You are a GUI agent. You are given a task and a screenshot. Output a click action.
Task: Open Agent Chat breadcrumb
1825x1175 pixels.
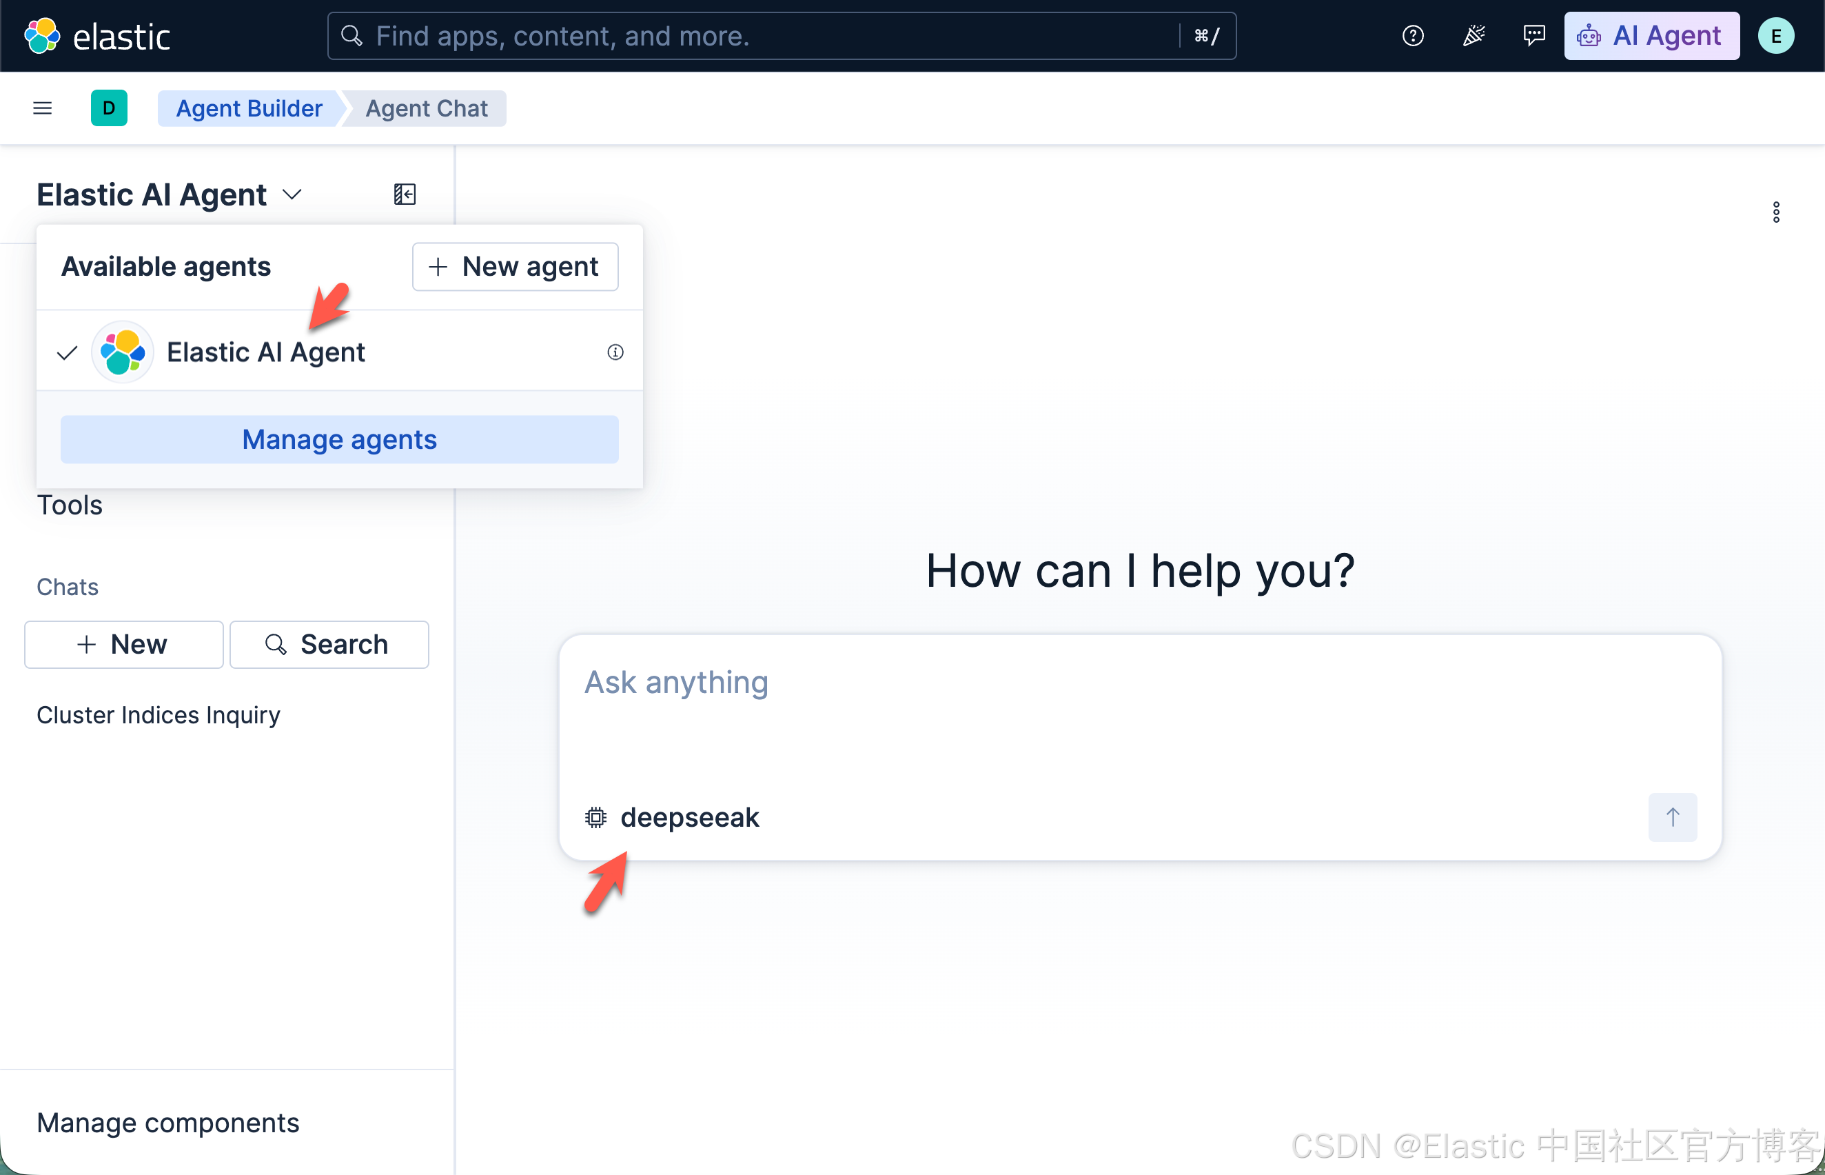click(427, 108)
